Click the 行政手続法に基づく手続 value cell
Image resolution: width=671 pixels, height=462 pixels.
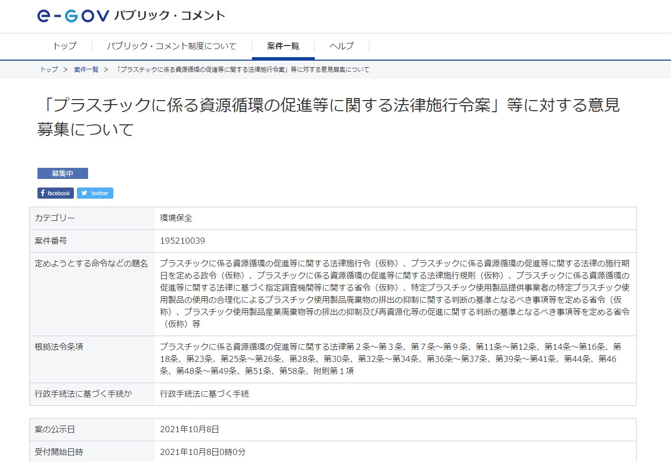point(204,394)
